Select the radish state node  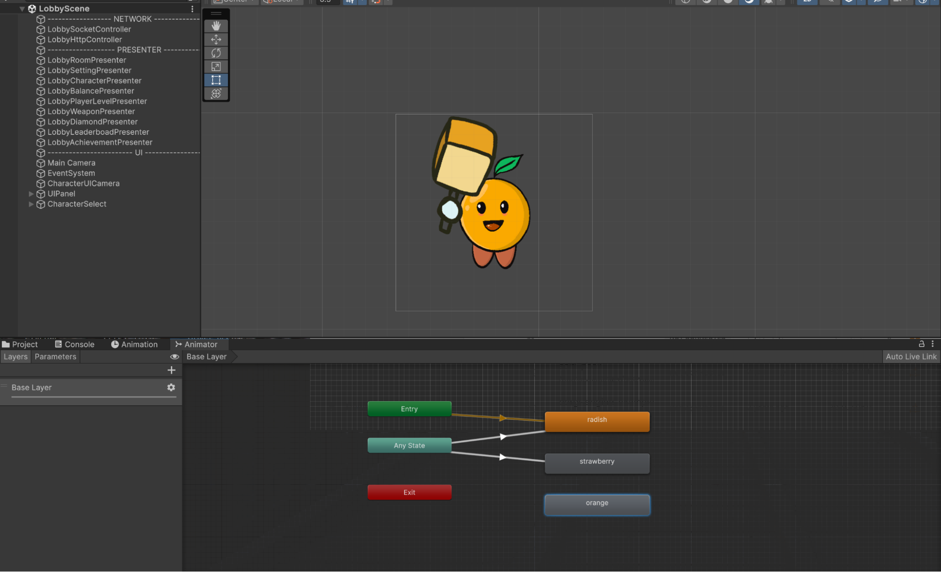tap(597, 421)
